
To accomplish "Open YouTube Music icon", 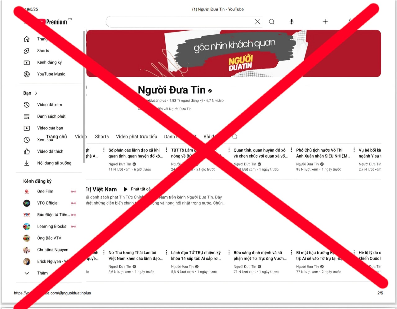I will (x=27, y=74).
